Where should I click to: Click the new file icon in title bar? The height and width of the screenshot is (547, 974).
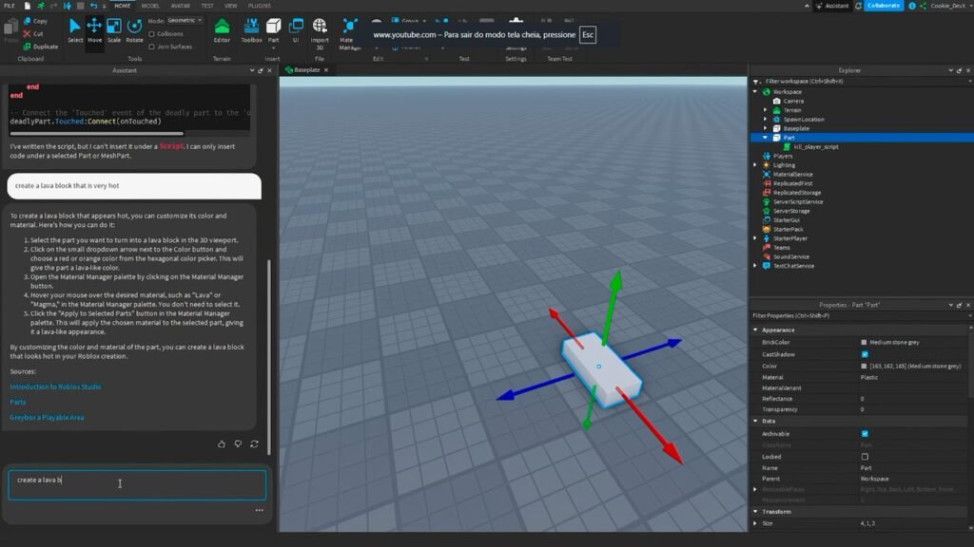pos(27,6)
